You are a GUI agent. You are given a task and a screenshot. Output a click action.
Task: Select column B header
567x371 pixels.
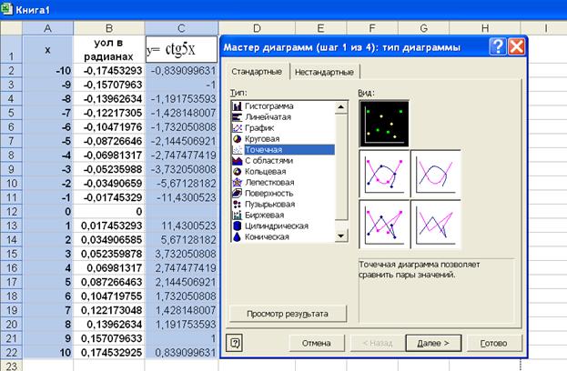tap(109, 28)
